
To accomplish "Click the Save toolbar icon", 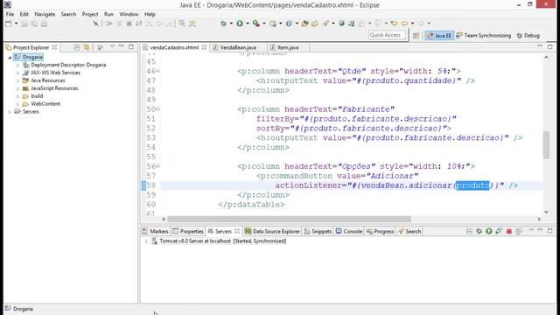I will (24, 24).
